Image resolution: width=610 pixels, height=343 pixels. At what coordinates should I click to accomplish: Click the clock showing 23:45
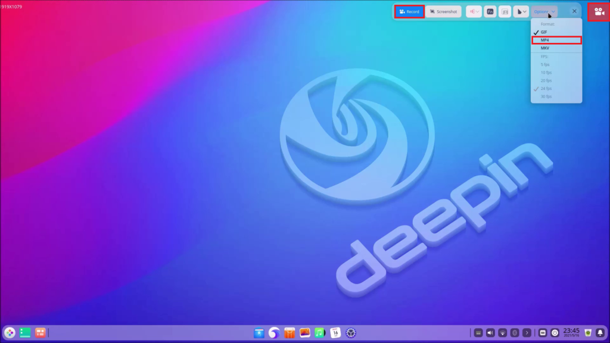571,332
